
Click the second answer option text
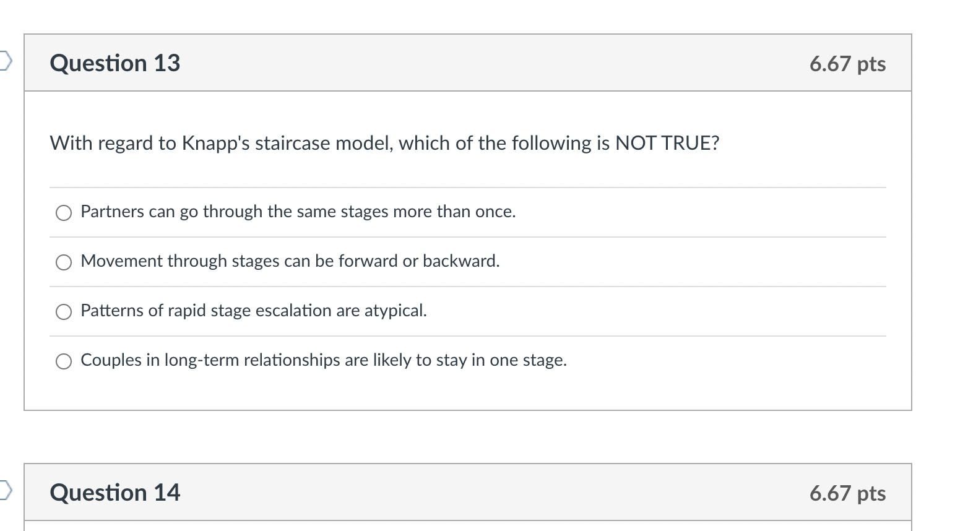[x=289, y=261]
